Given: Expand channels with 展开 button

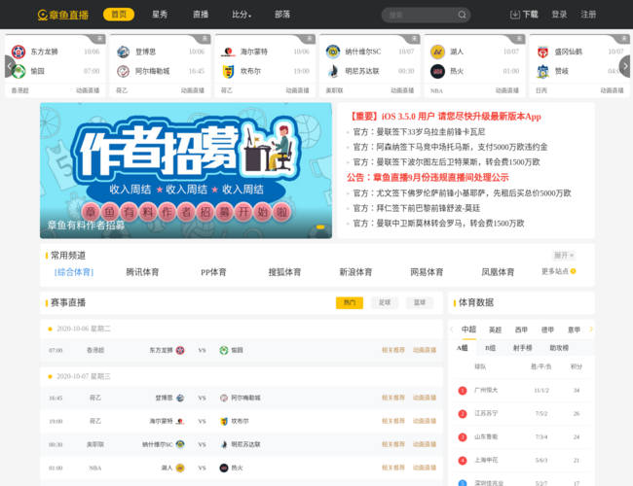Looking at the screenshot, I should (564, 255).
